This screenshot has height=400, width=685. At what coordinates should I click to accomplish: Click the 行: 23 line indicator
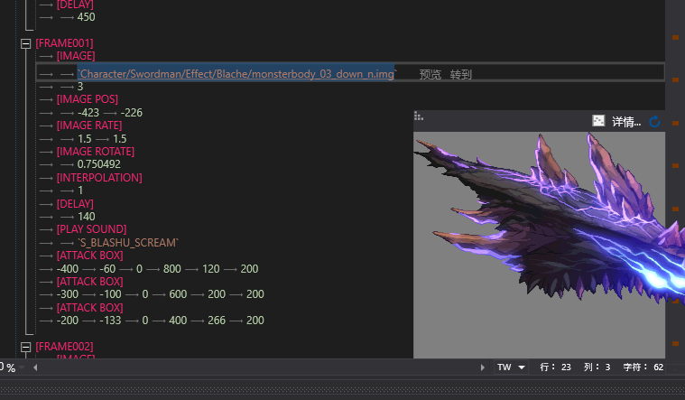pos(555,368)
